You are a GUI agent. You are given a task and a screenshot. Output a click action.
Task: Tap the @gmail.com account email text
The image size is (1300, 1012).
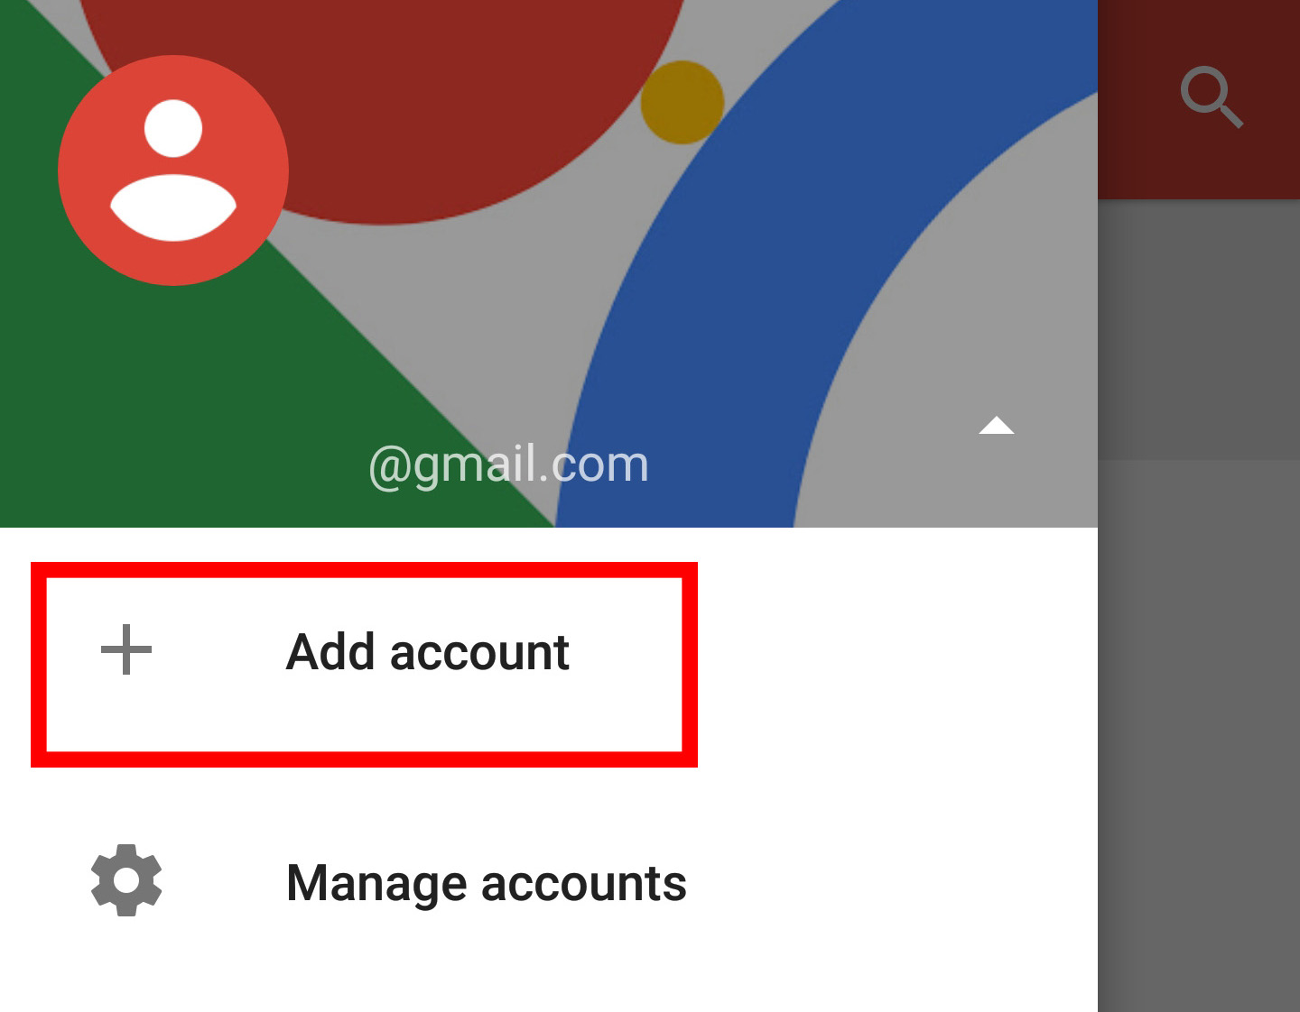pyautogui.click(x=508, y=465)
